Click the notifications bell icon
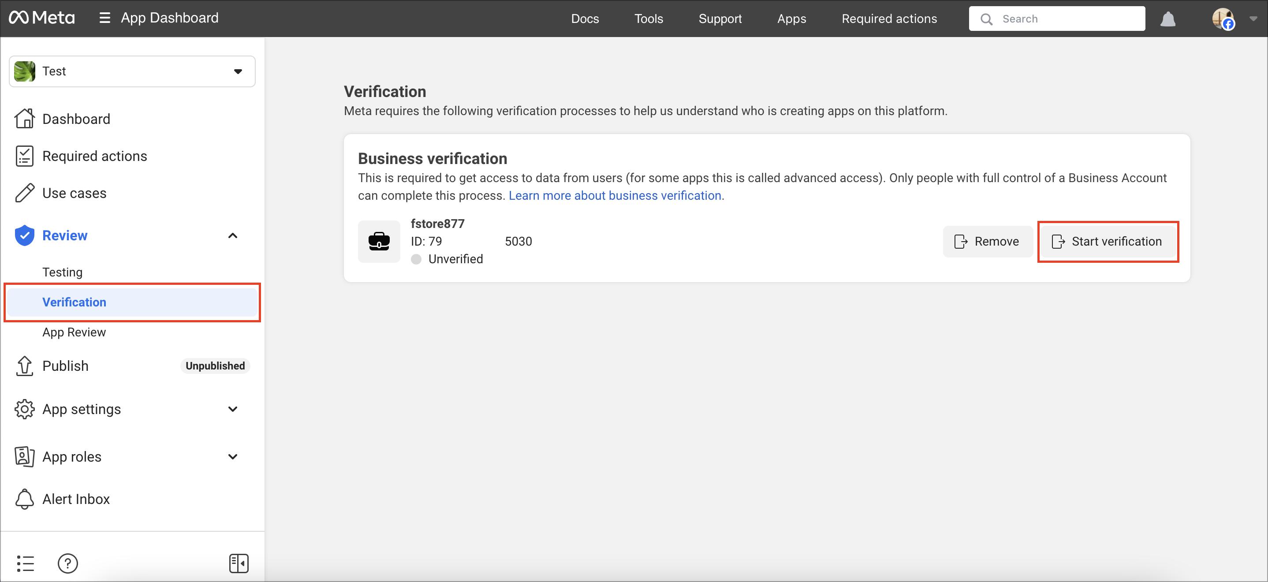This screenshot has width=1268, height=582. pos(1167,19)
